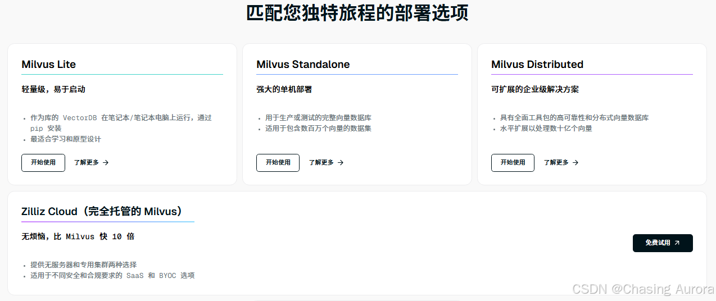Click the subtitle 强大的单机部署
The height and width of the screenshot is (301, 716).
[x=284, y=89]
